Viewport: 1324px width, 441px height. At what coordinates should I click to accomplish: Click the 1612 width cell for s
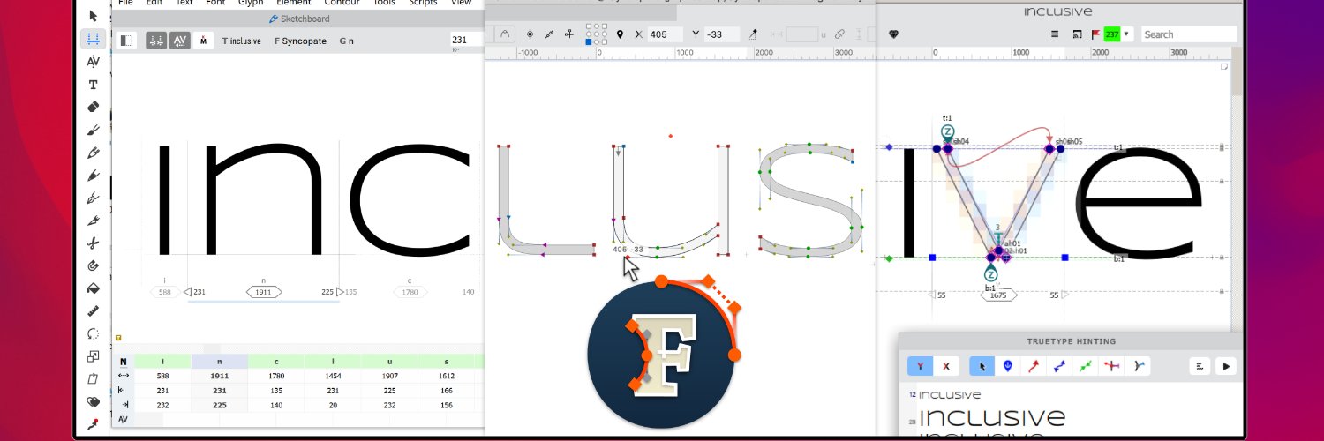[448, 376]
